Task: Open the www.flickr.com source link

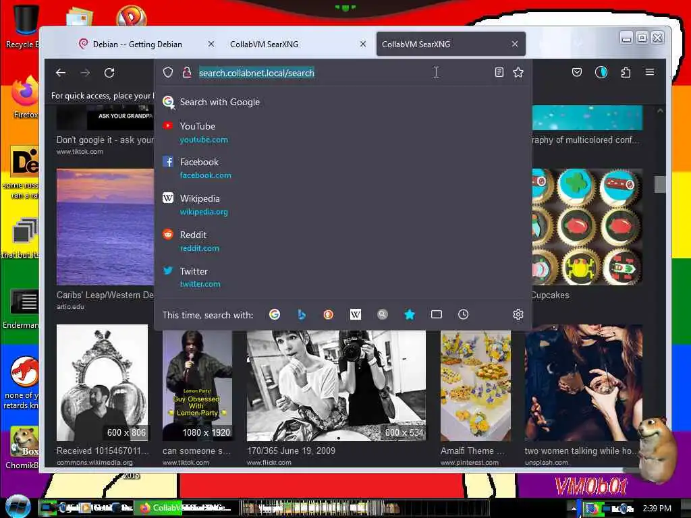Action: tap(269, 463)
